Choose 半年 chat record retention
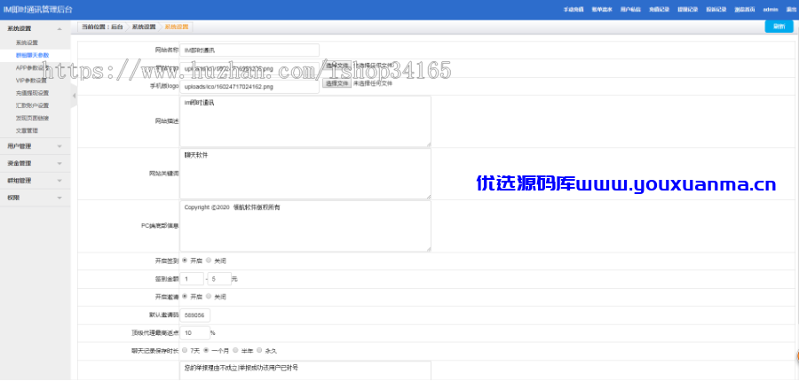The height and width of the screenshot is (381, 799). point(235,350)
